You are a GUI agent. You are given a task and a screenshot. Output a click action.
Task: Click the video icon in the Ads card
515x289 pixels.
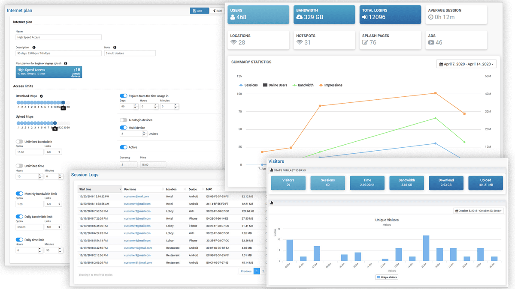point(431,42)
